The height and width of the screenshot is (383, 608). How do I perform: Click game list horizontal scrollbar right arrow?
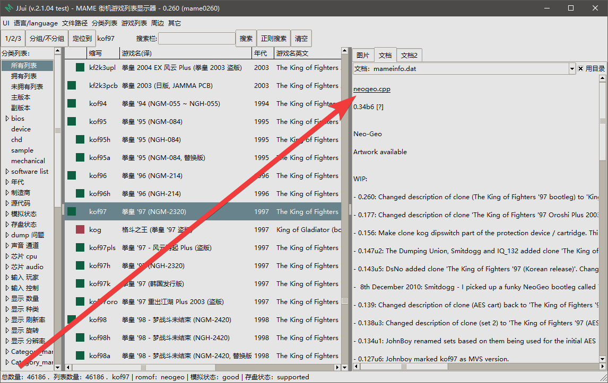pyautogui.click(x=337, y=367)
